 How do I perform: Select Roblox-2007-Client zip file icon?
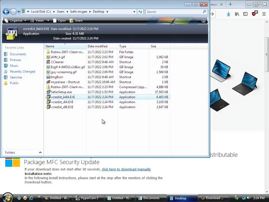(48, 87)
